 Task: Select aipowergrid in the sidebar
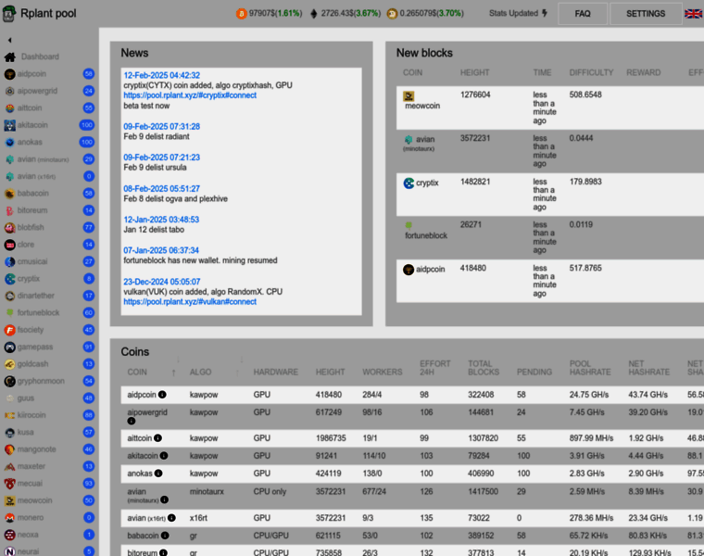pyautogui.click(x=37, y=91)
